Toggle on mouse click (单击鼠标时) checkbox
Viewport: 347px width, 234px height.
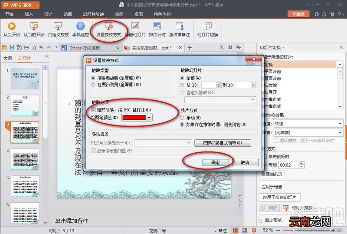[x=265, y=157]
